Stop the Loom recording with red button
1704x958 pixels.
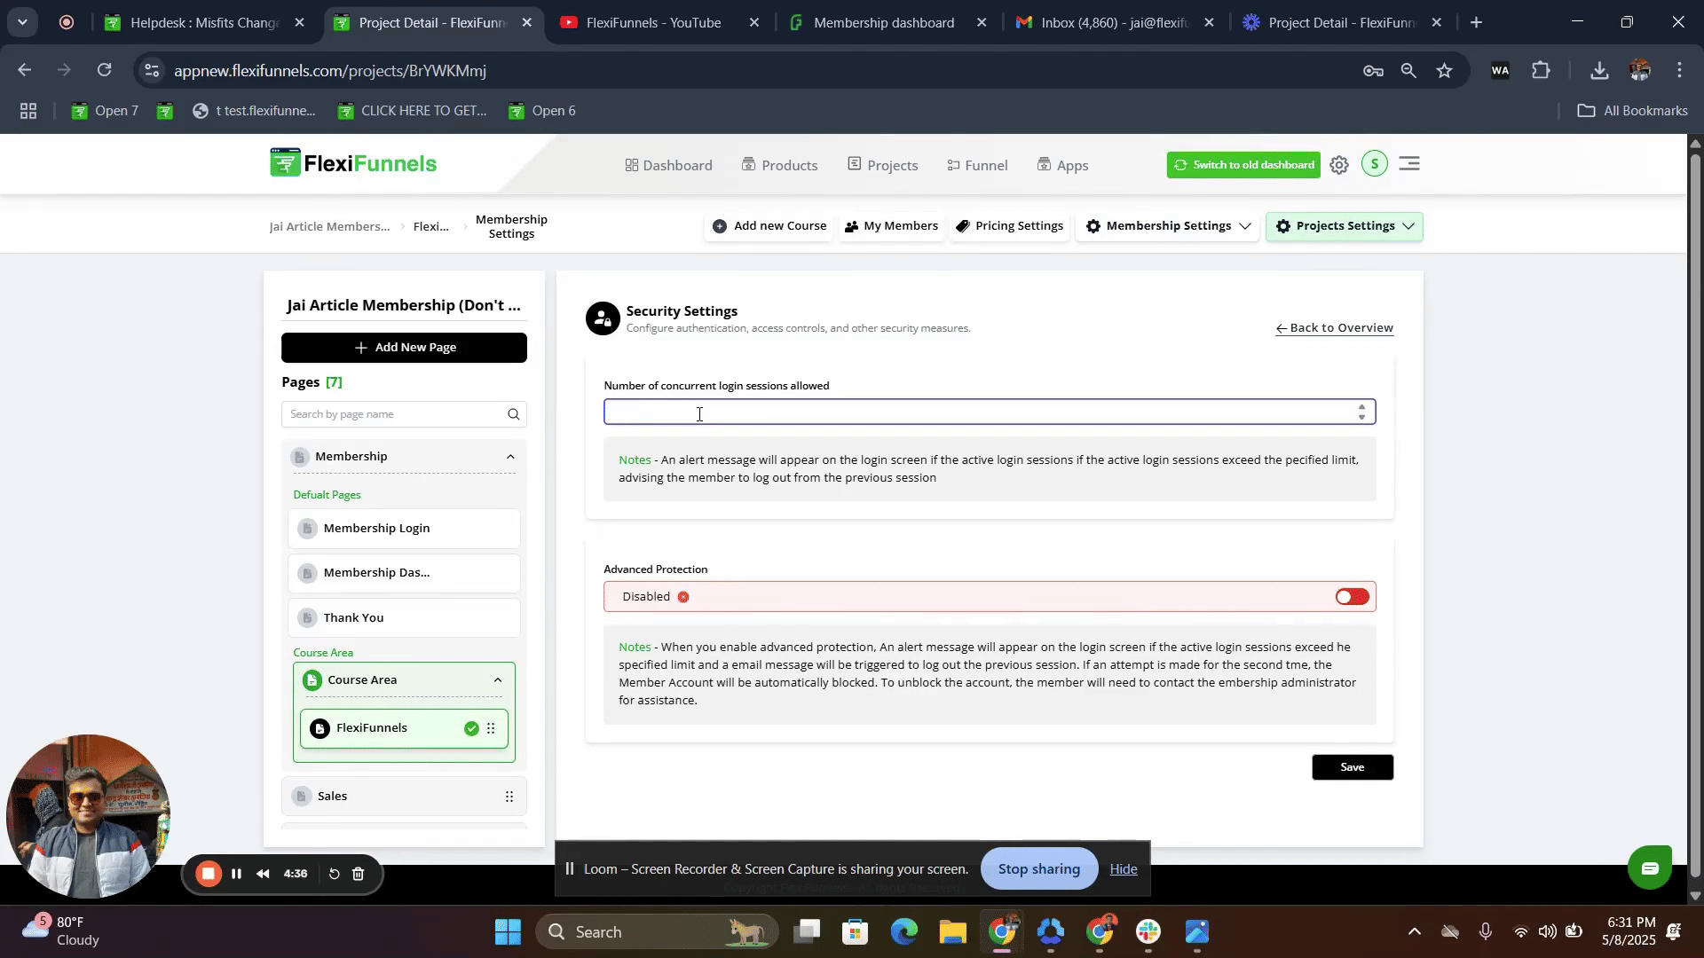click(x=209, y=874)
